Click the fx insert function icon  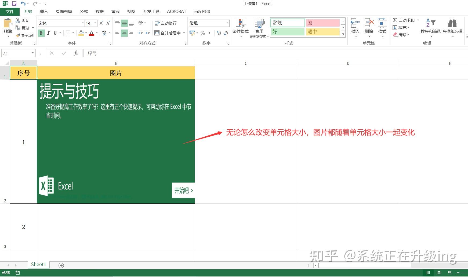pyautogui.click(x=76, y=53)
